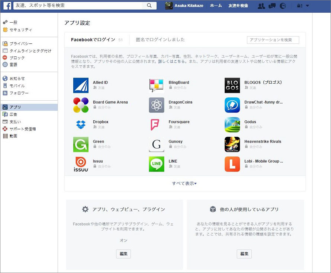Open privacy shortcuts lock icon

coord(300,6)
